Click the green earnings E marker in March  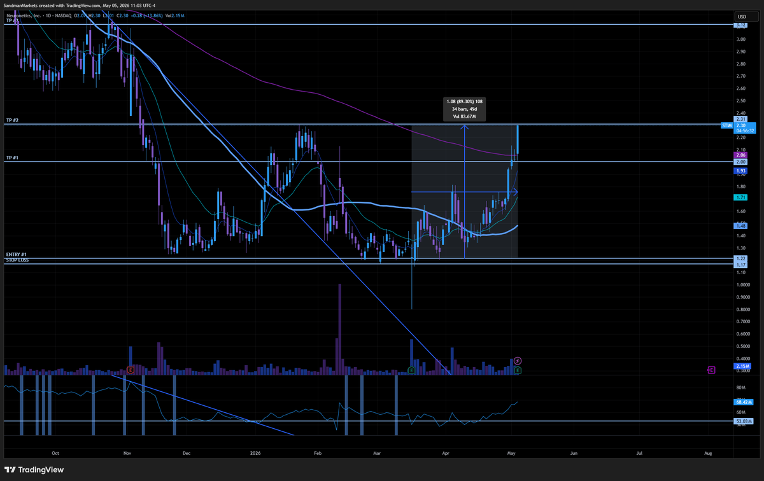411,370
